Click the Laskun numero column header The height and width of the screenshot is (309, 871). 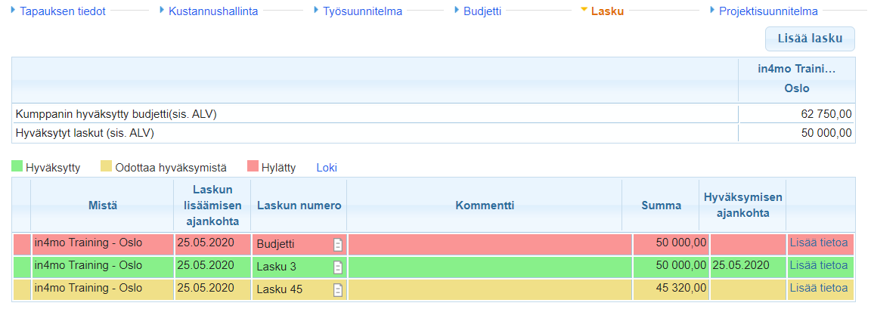tap(299, 205)
